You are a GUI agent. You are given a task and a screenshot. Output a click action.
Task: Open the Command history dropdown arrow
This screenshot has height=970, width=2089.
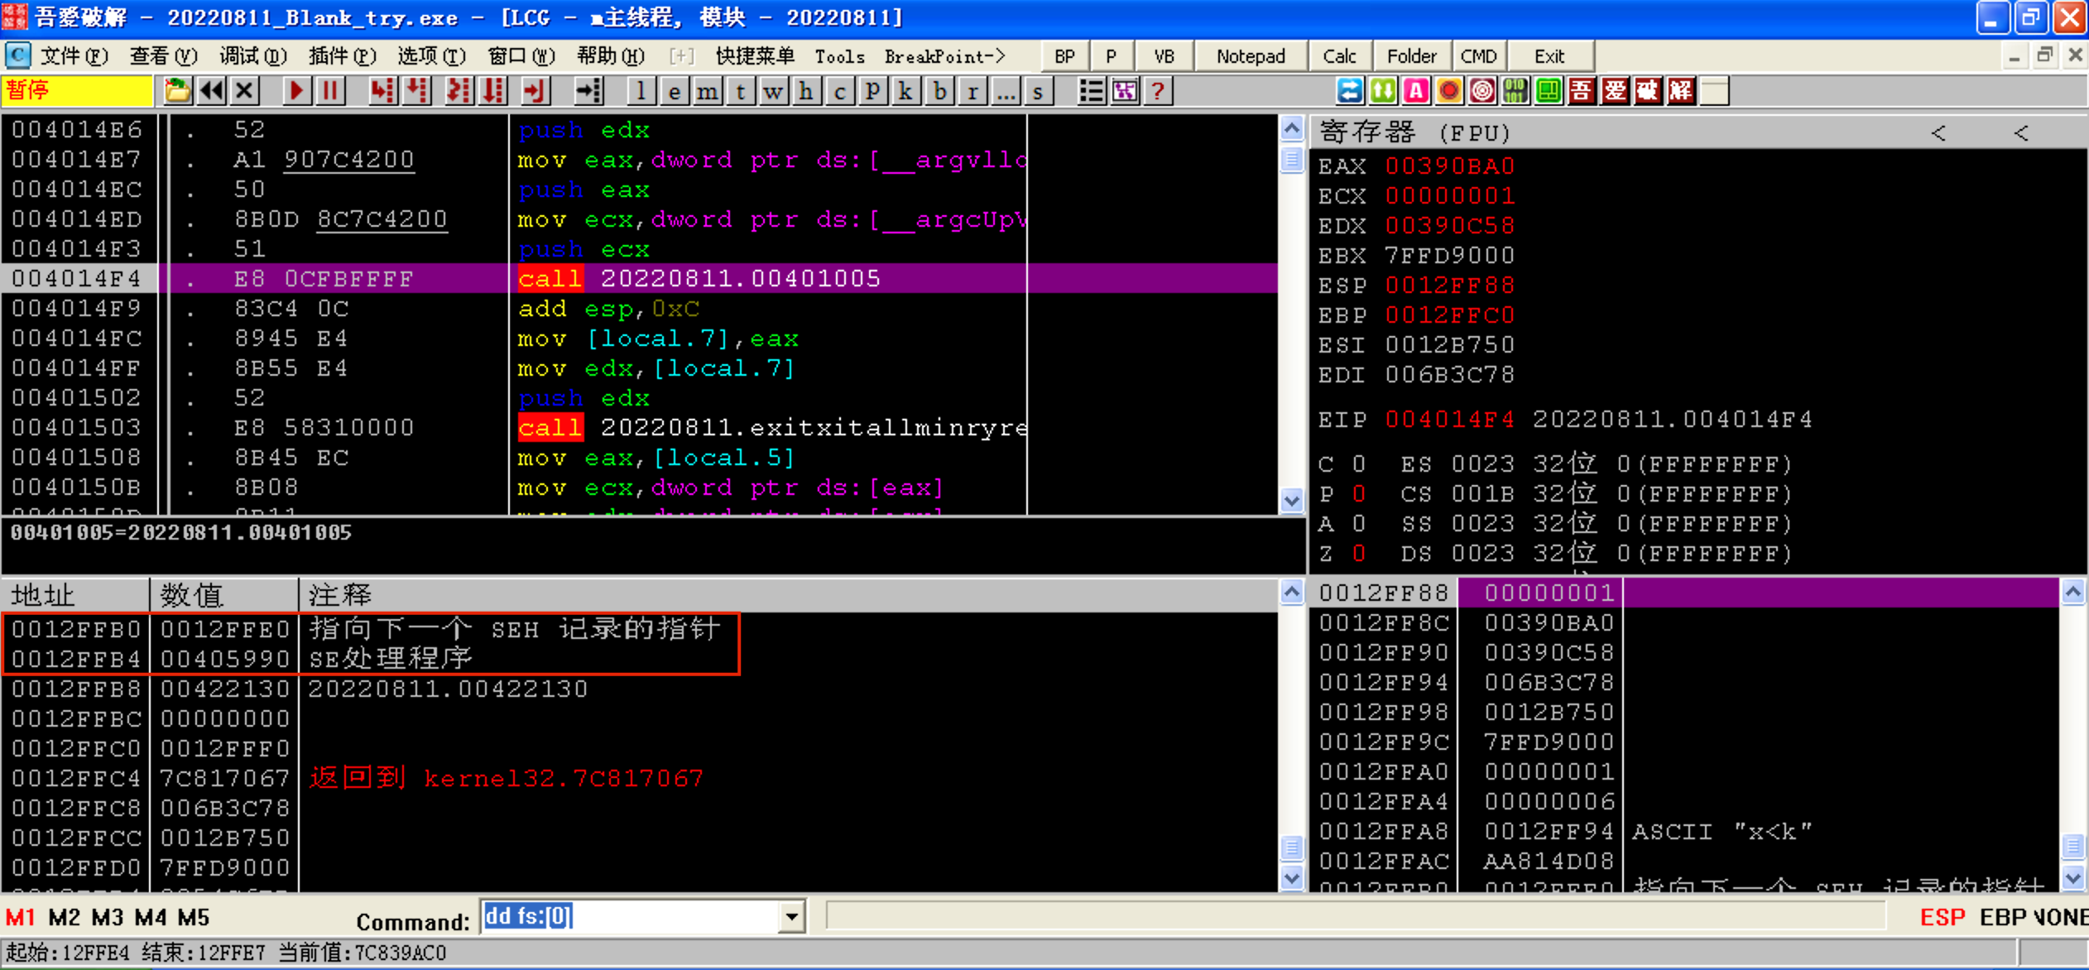tap(791, 917)
